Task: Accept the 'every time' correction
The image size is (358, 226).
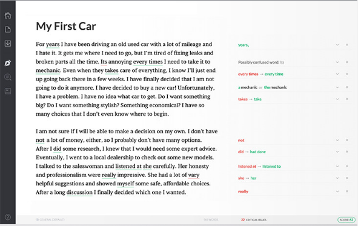Action: click(274, 74)
